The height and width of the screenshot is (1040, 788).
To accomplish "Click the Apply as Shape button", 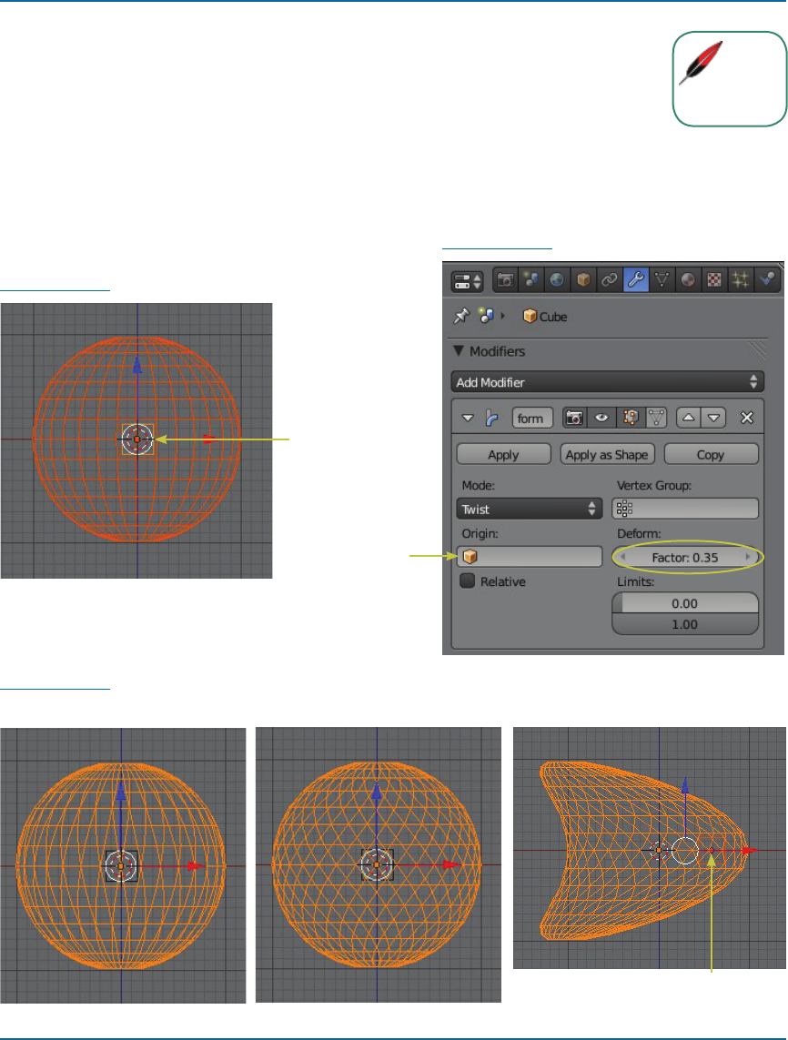I will (x=608, y=454).
